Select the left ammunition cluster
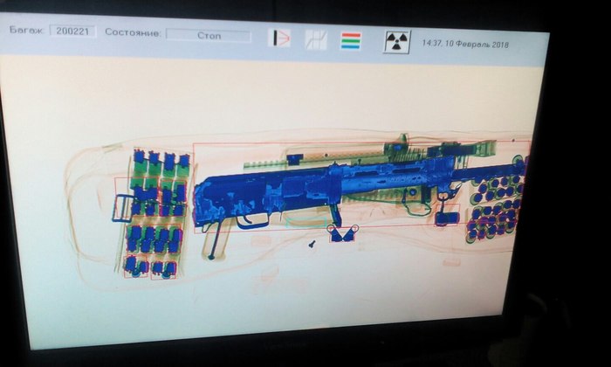The width and height of the screenshot is (611, 367). point(155,214)
